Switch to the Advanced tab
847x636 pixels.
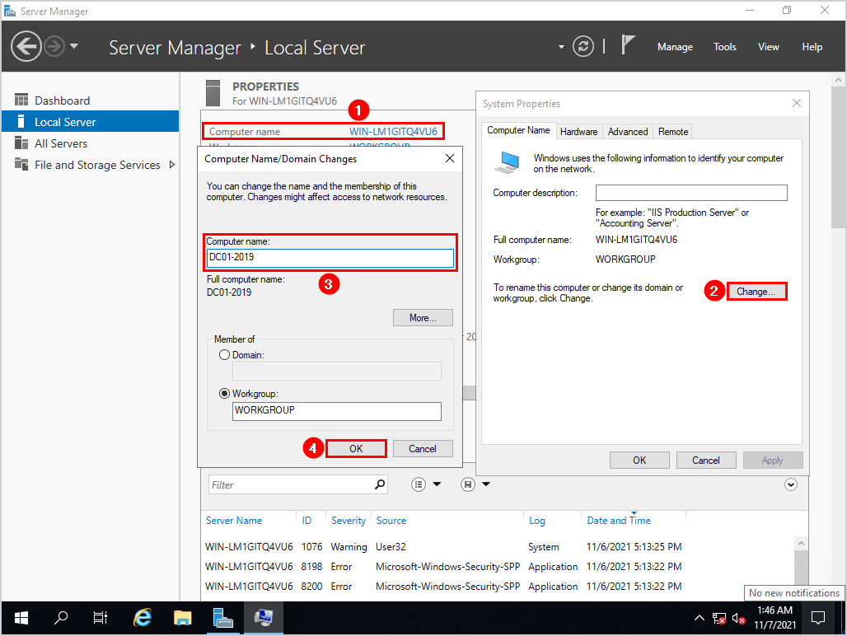628,132
